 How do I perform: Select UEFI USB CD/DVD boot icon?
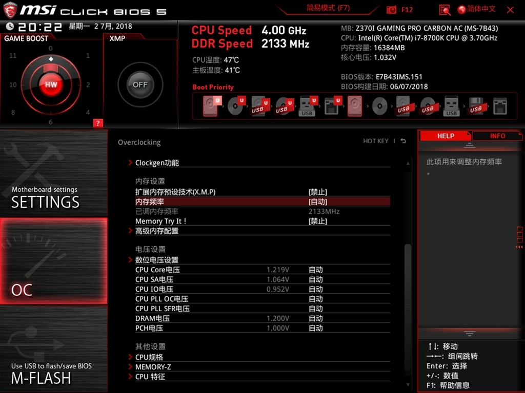point(285,106)
